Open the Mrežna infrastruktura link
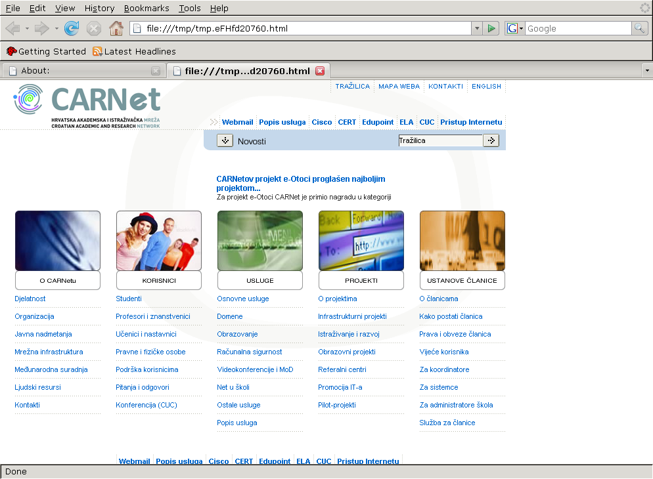This screenshot has height=479, width=653. point(49,352)
